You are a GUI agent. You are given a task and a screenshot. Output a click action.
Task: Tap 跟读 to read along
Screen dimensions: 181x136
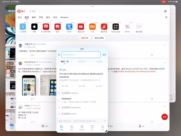99,86
